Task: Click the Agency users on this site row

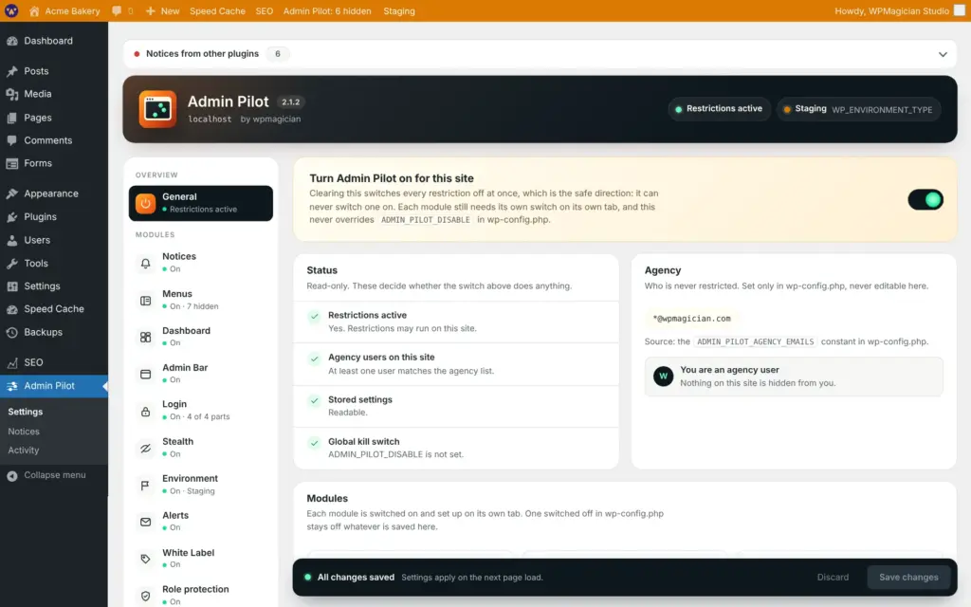Action: click(456, 364)
